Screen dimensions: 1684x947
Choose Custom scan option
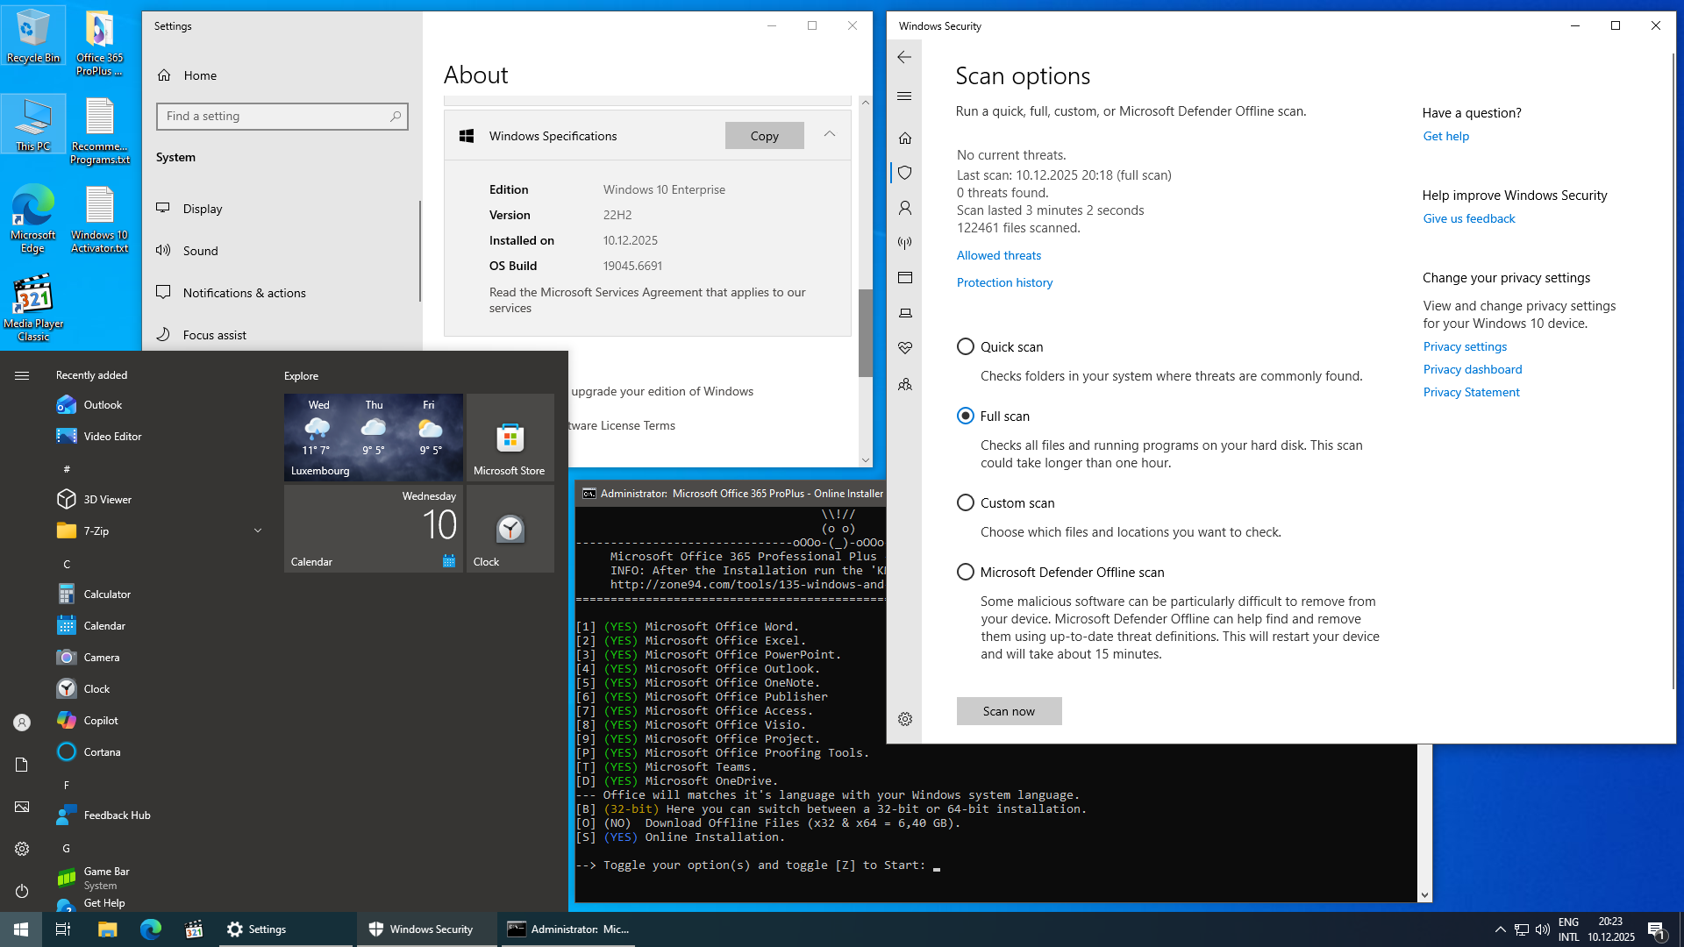[965, 502]
